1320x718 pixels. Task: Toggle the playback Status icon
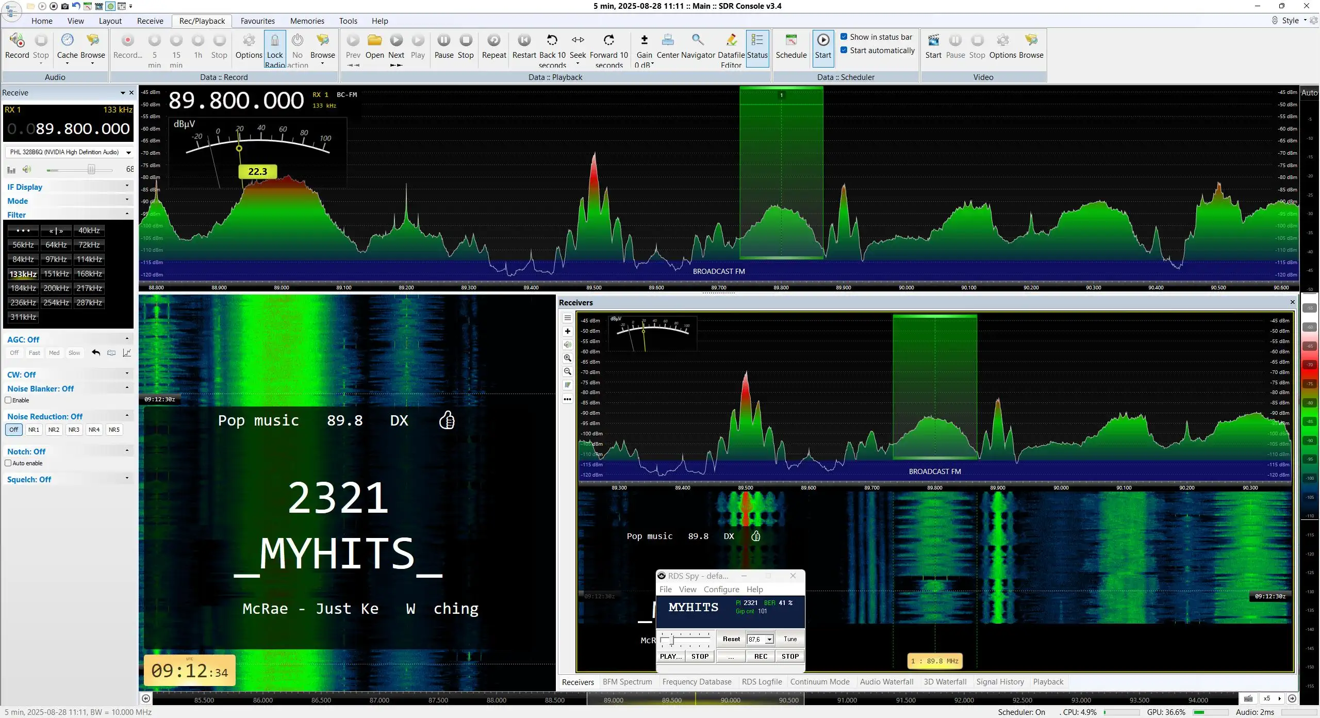coord(757,40)
